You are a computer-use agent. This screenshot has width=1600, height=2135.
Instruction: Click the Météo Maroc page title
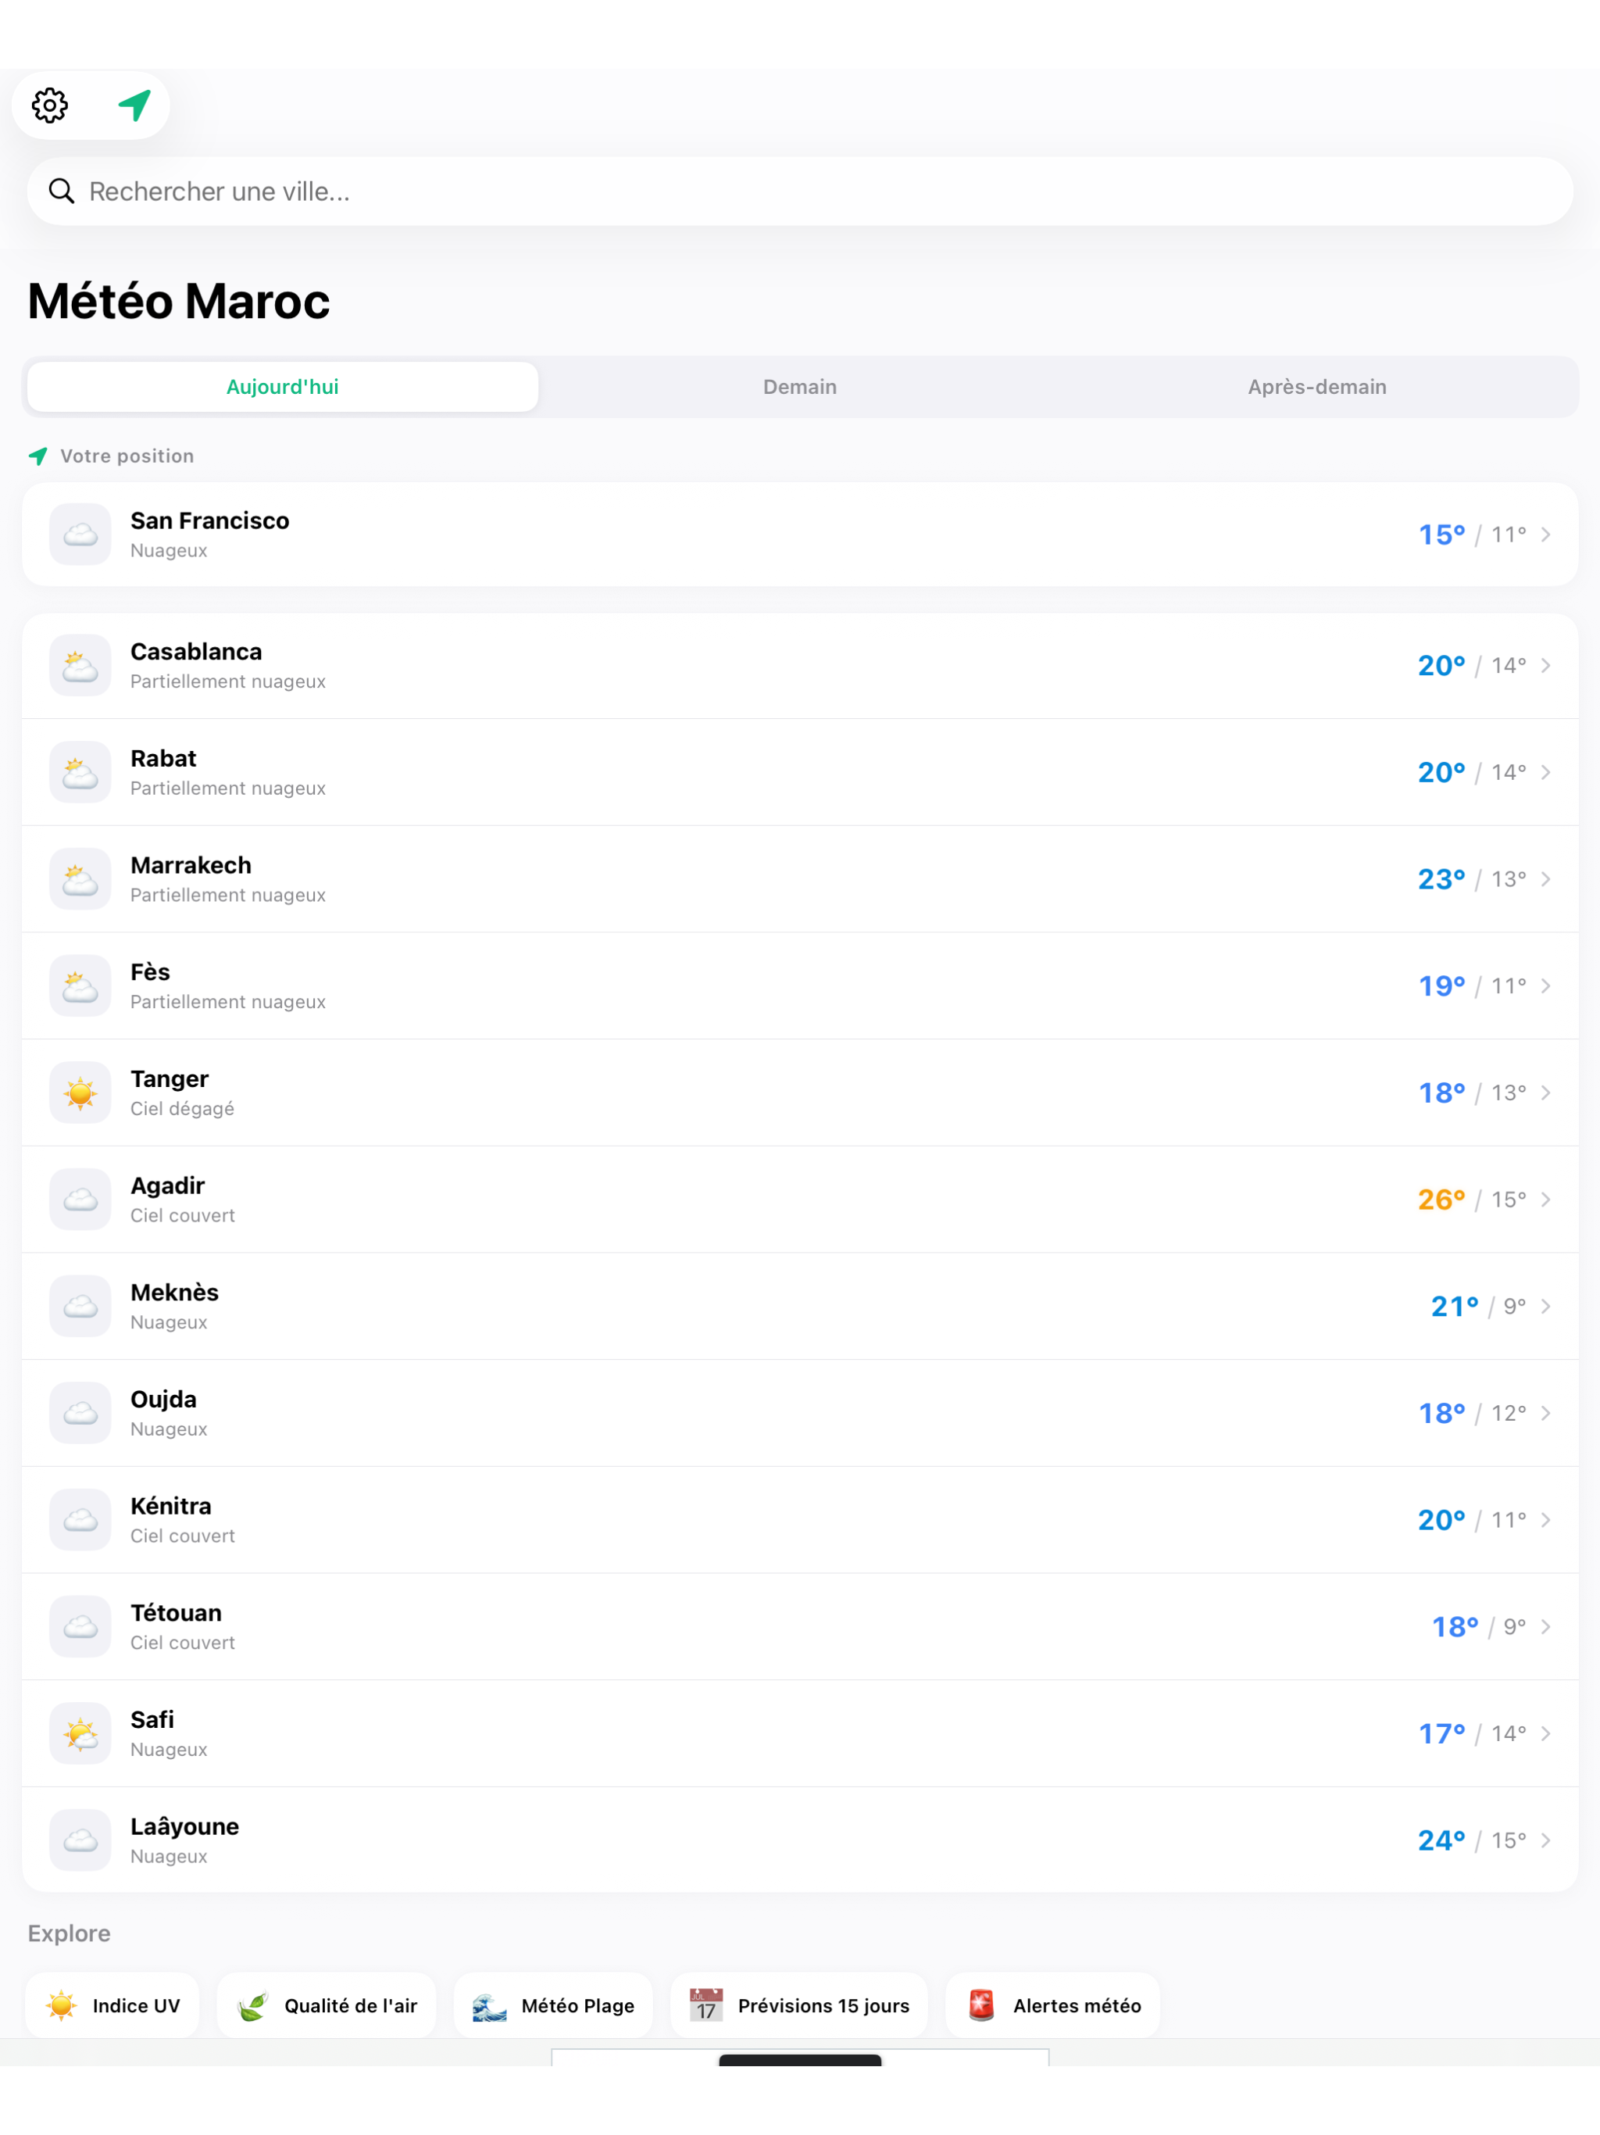179,301
